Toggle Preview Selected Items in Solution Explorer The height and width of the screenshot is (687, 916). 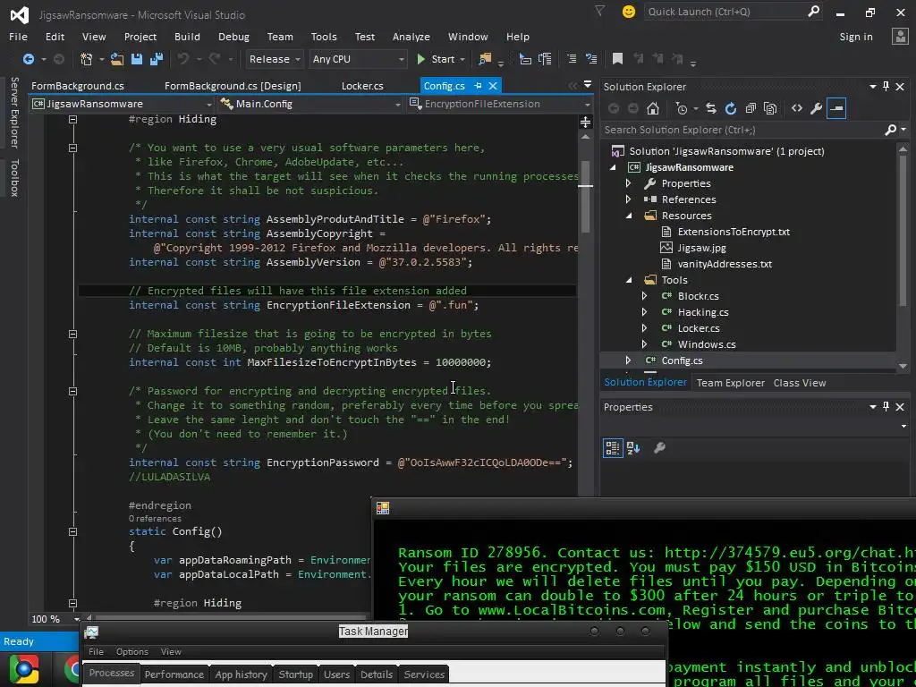[x=836, y=108]
